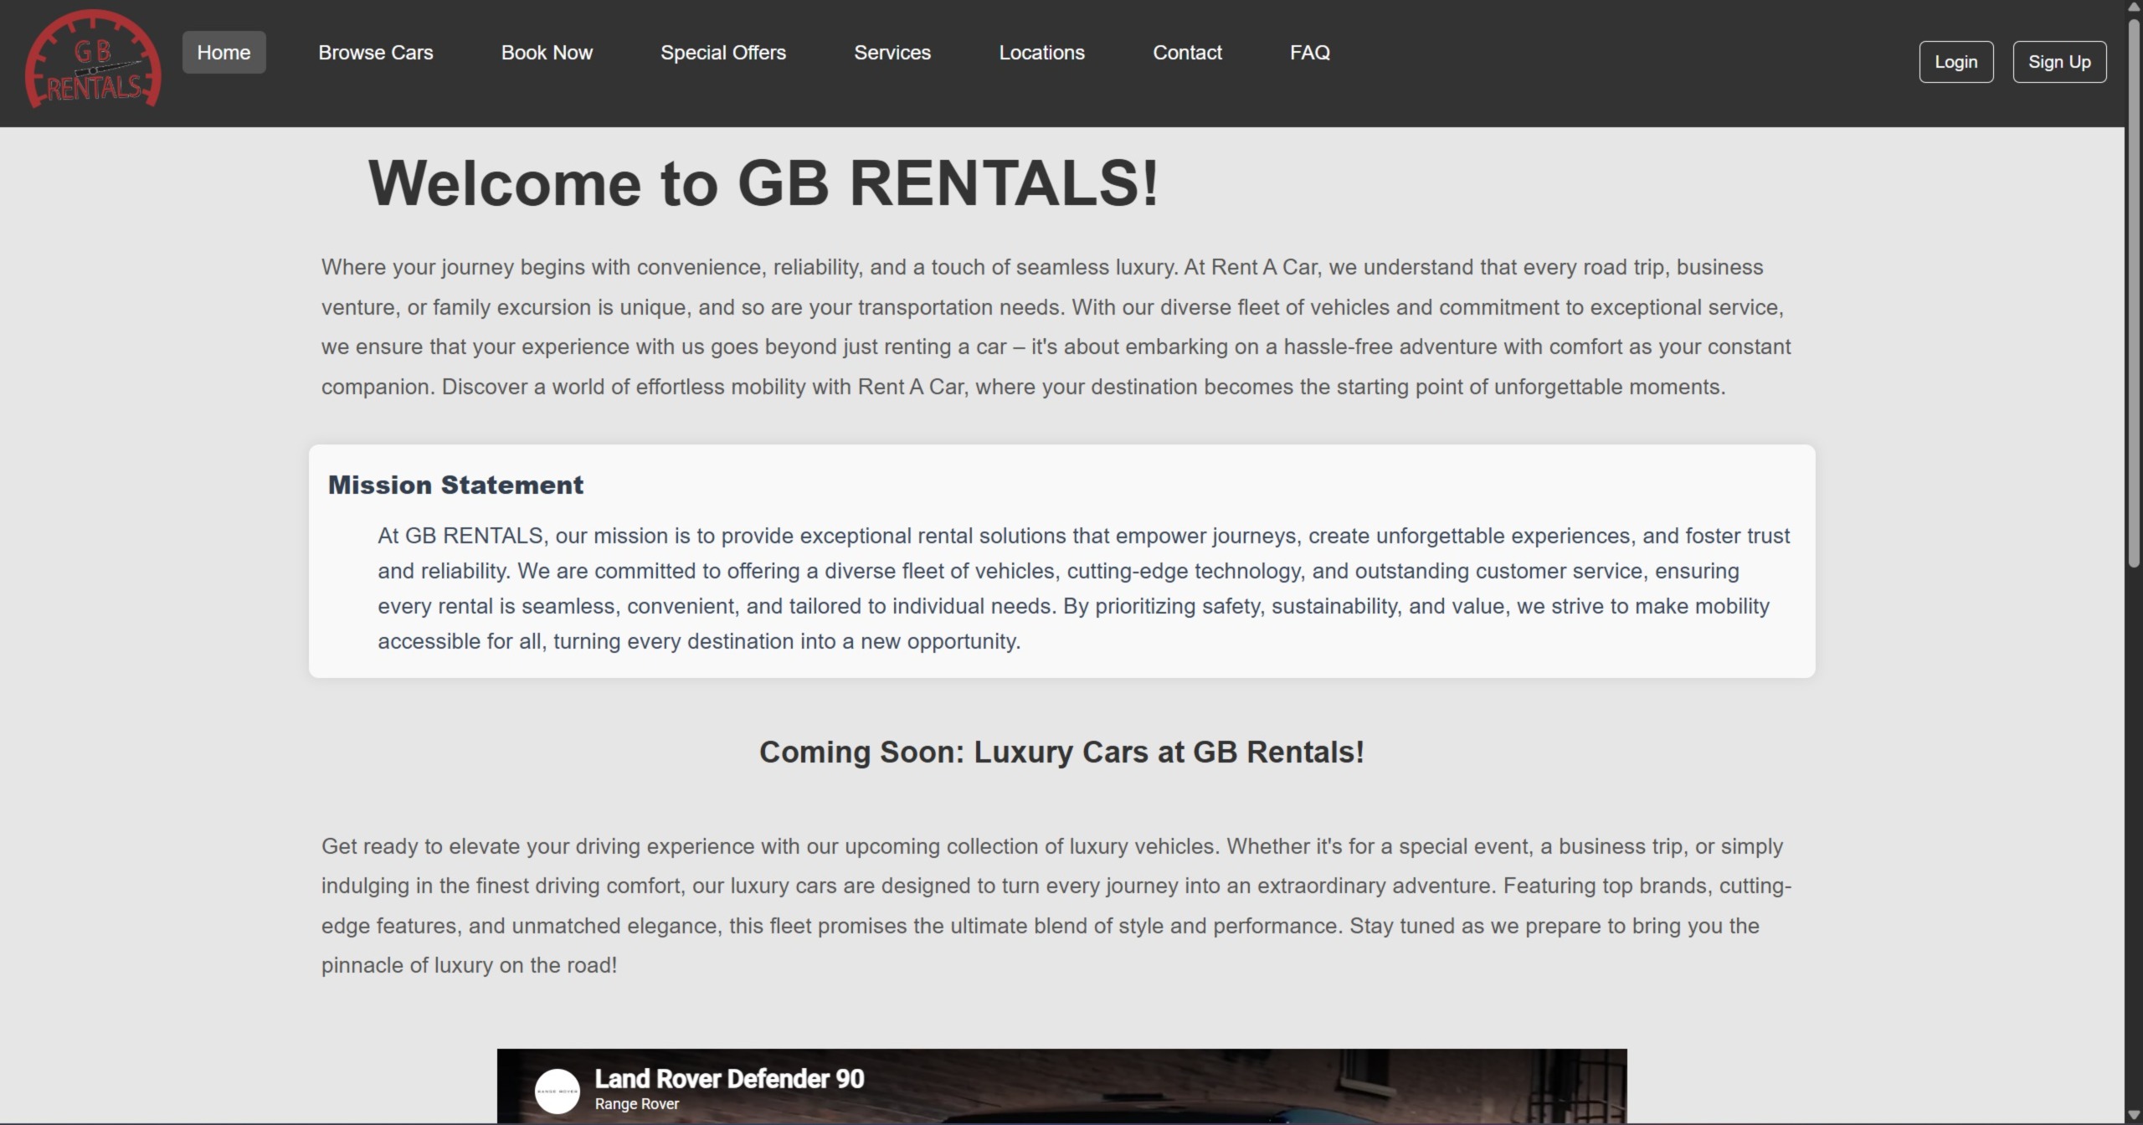
Task: Click the Sign Up button
Action: point(2060,61)
